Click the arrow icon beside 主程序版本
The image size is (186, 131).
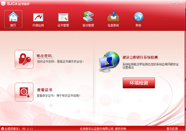[x=2, y=129]
